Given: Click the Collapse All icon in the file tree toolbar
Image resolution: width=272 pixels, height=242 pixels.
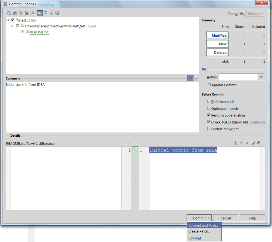Looking at the screenshot, I should point(52,13).
